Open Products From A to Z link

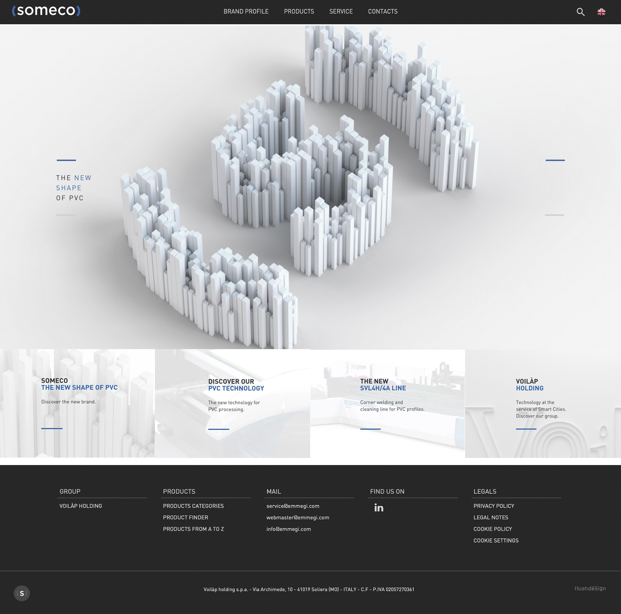tap(193, 529)
